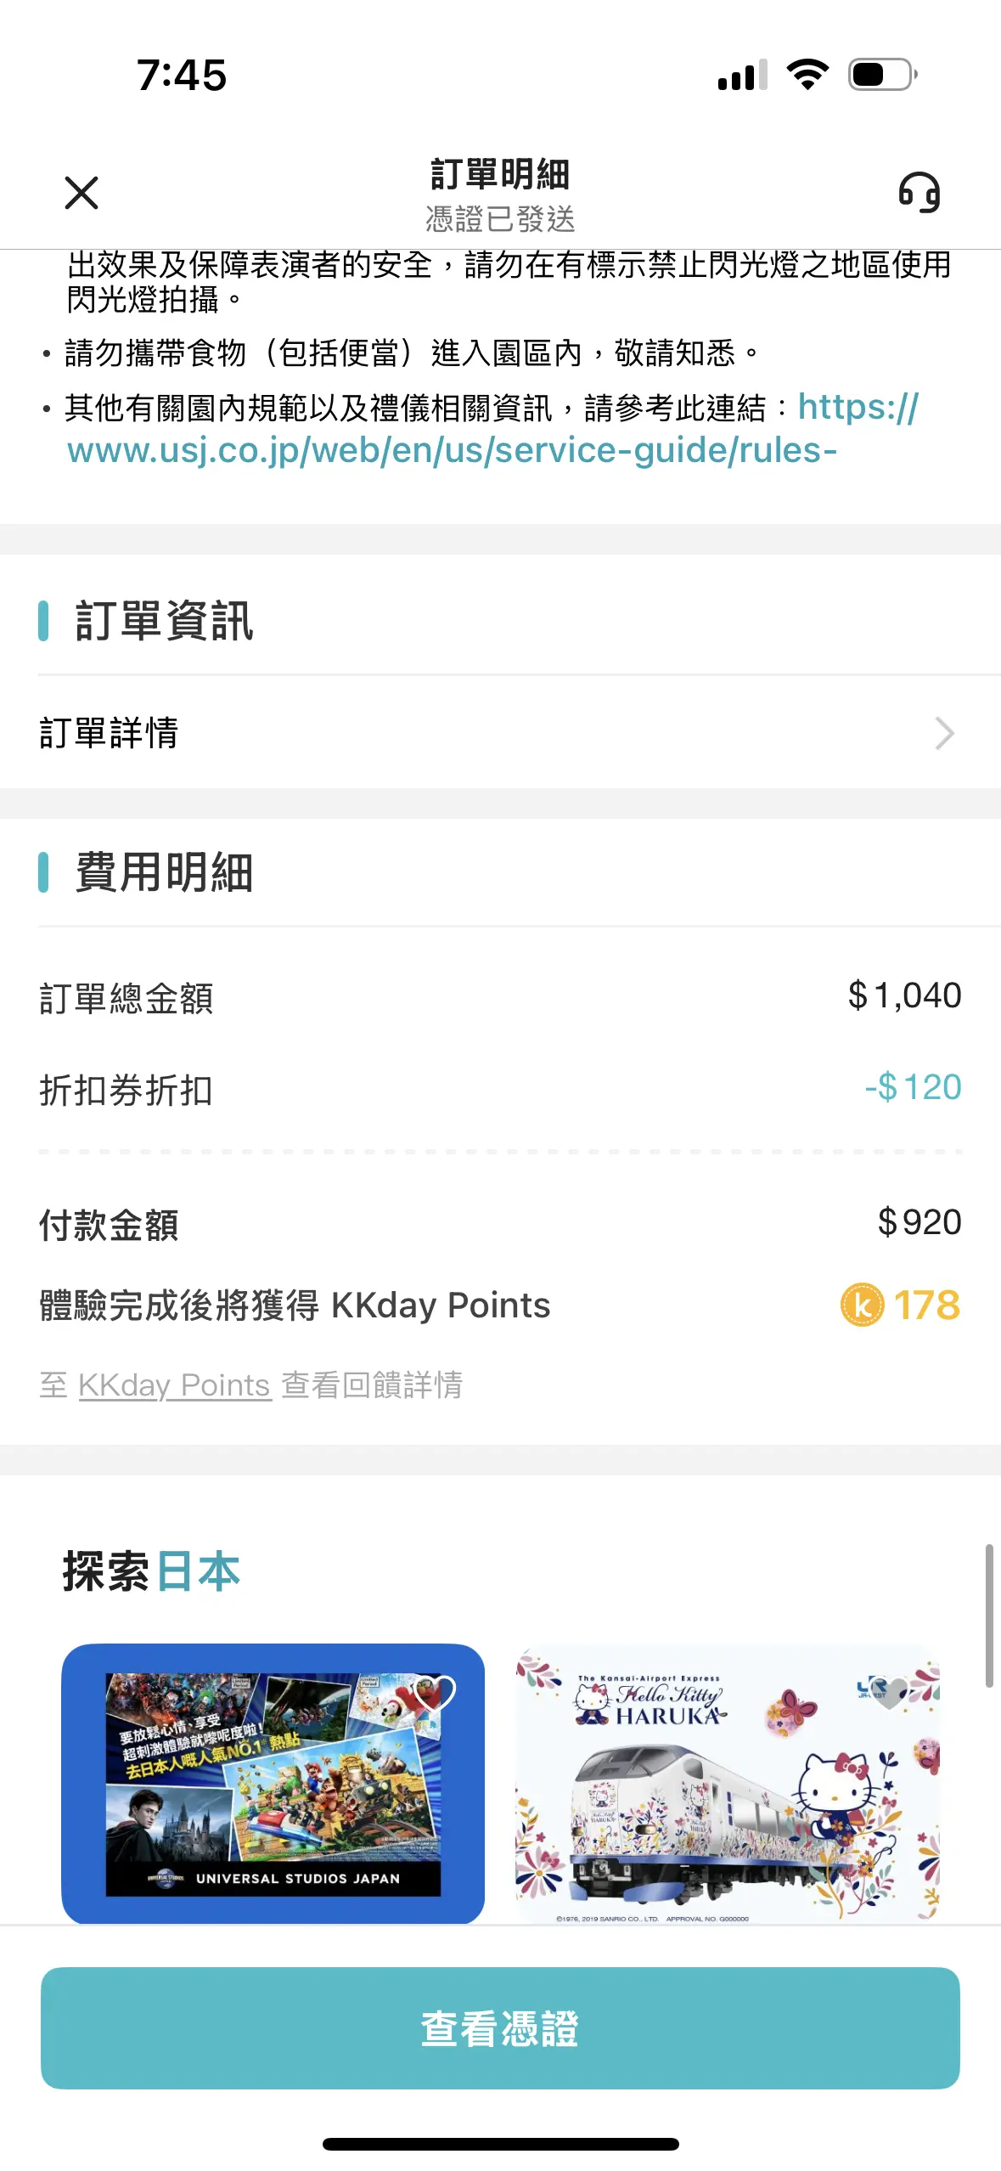Select the 178 points value
Screen dimensions: 1001x2171
[926, 1305]
